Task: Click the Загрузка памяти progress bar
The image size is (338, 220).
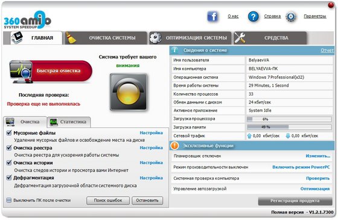Action: tap(289, 127)
